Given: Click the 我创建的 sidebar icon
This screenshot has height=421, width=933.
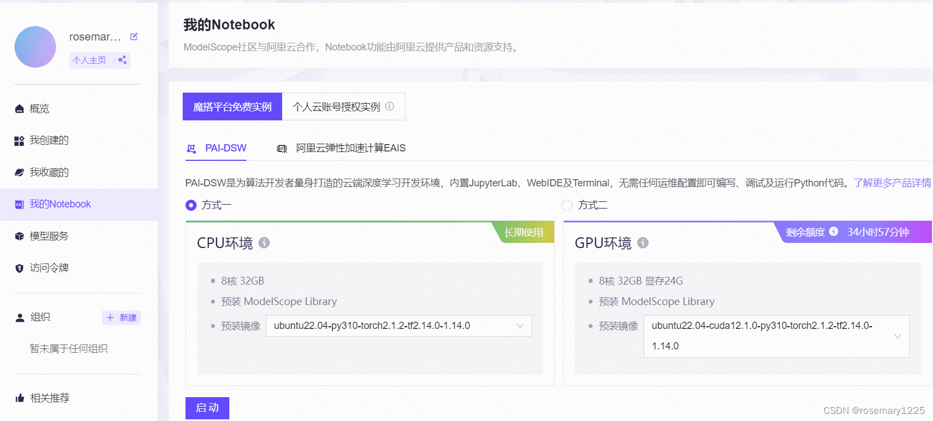Looking at the screenshot, I should pyautogui.click(x=19, y=141).
